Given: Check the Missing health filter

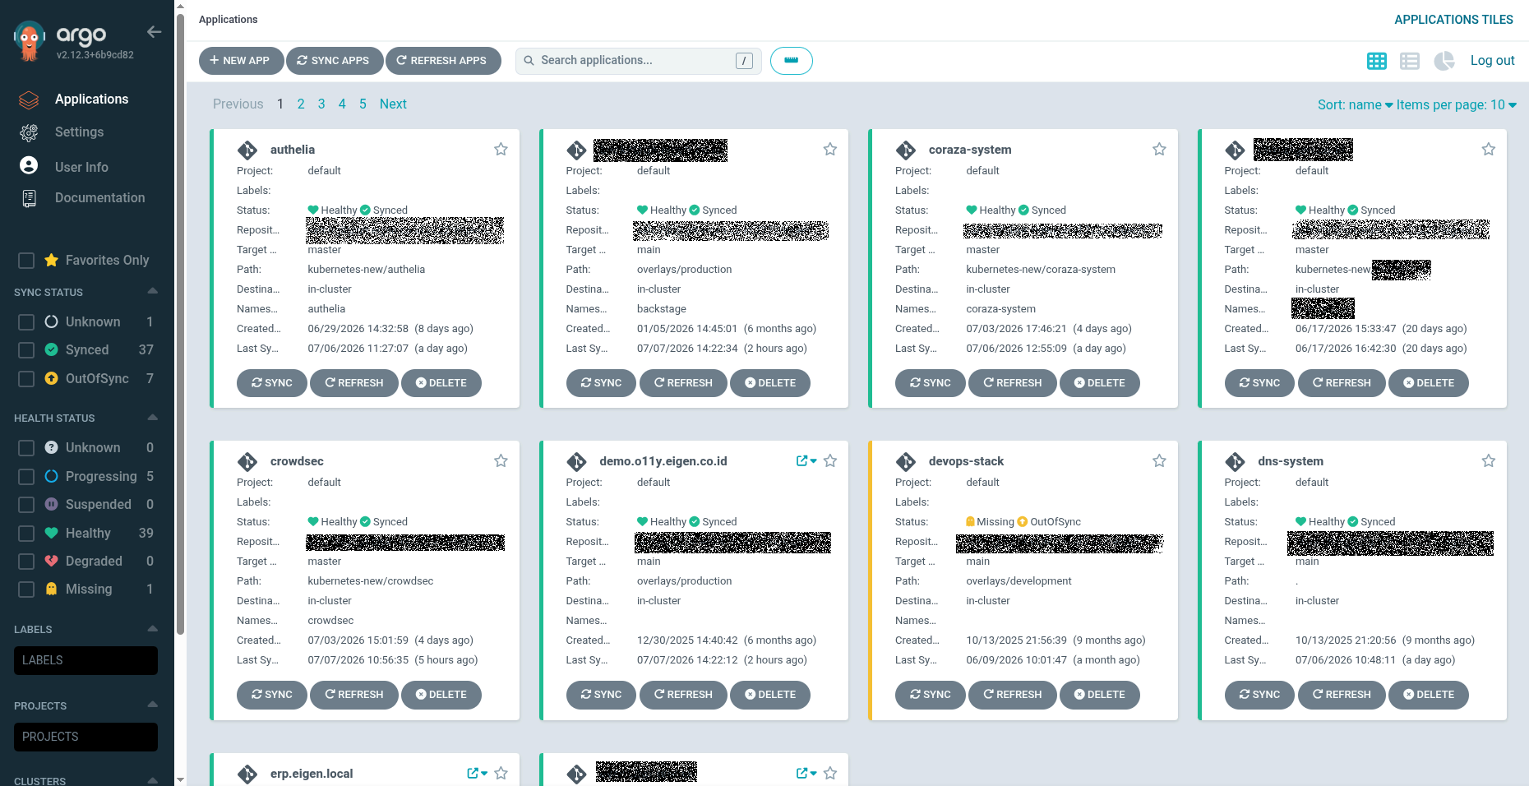Looking at the screenshot, I should pyautogui.click(x=26, y=589).
